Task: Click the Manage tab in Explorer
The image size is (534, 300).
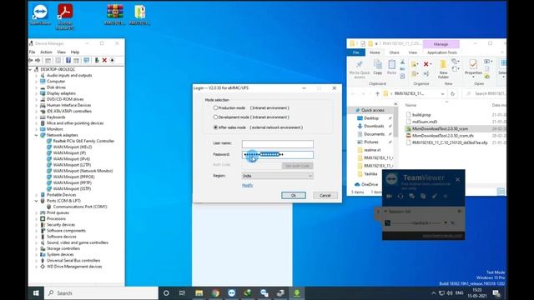Action: 441,44
